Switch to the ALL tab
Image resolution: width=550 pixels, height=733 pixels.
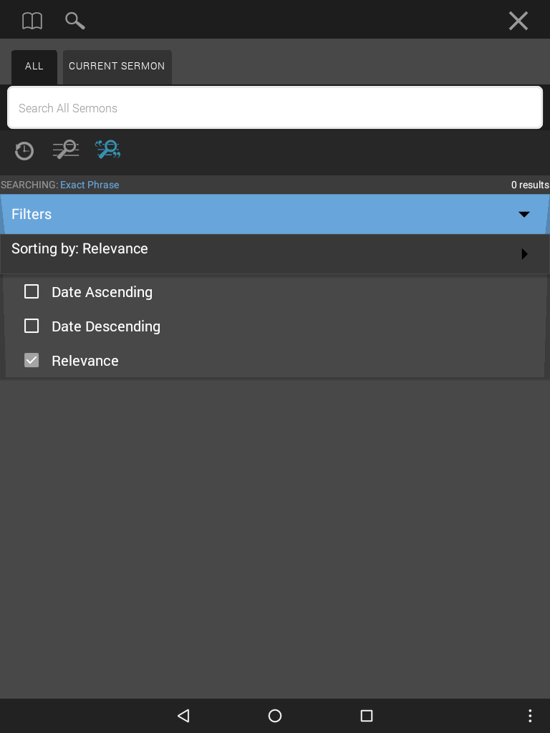pyautogui.click(x=34, y=67)
